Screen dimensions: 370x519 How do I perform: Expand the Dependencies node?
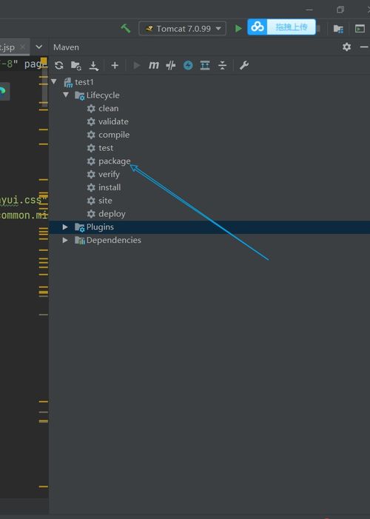(65, 240)
